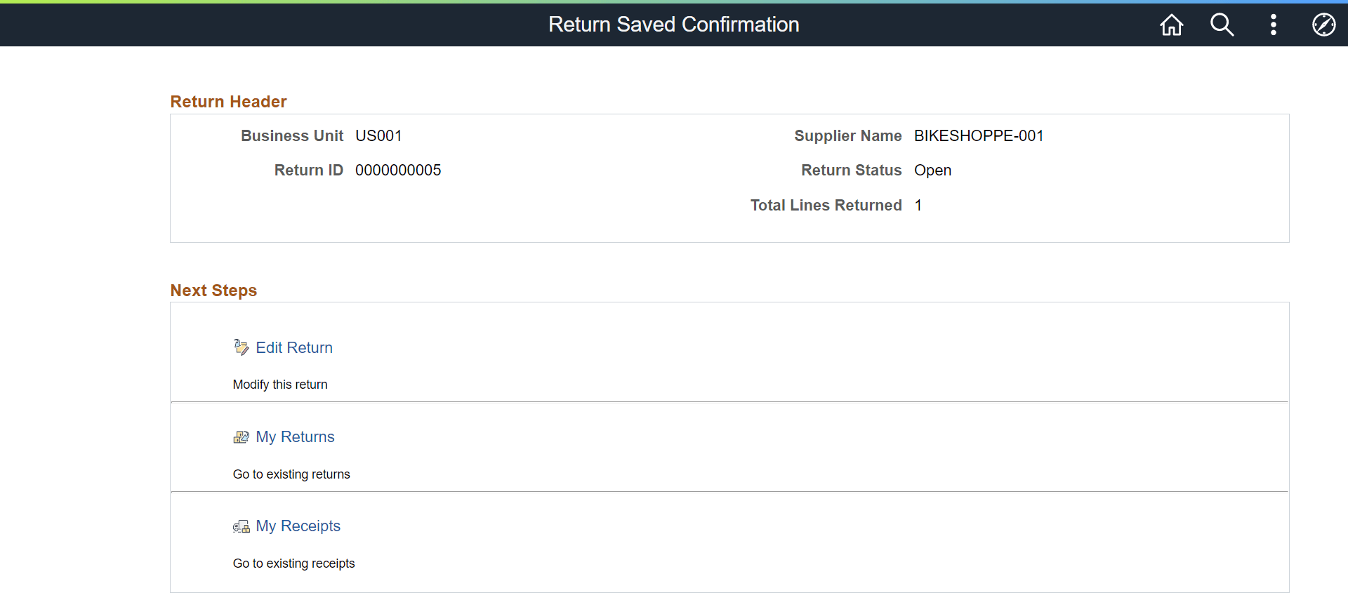Click the compass icon in the header bar

pos(1324,25)
